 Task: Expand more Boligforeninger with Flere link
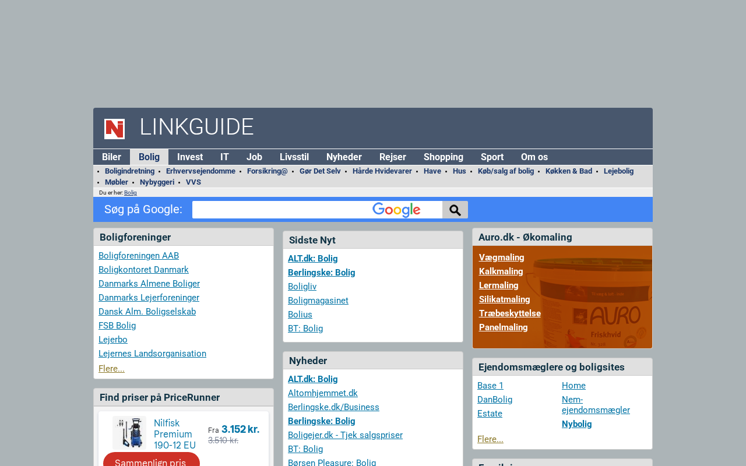[x=111, y=369]
